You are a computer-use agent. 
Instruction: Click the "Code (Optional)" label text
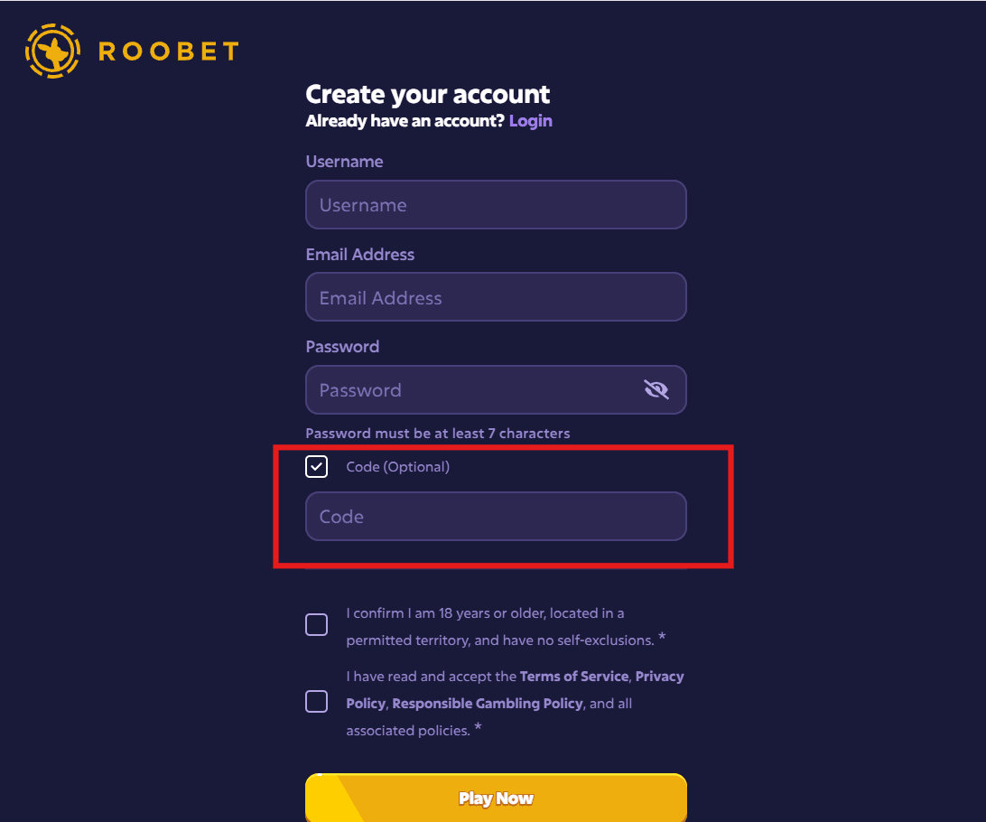tap(397, 467)
